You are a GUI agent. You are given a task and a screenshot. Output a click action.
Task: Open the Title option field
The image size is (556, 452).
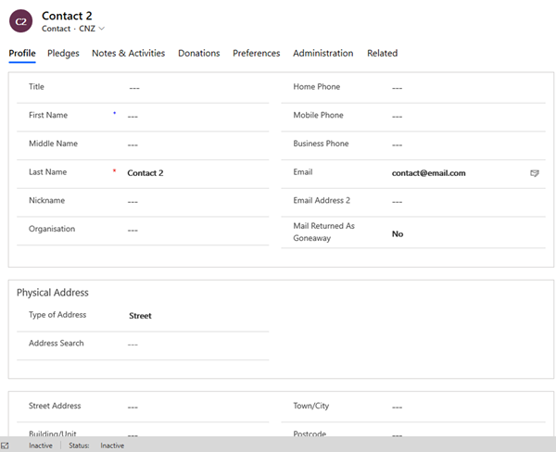point(195,88)
